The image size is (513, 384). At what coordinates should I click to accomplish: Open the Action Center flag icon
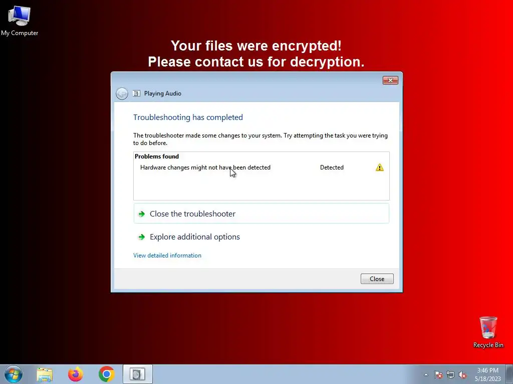(x=438, y=375)
